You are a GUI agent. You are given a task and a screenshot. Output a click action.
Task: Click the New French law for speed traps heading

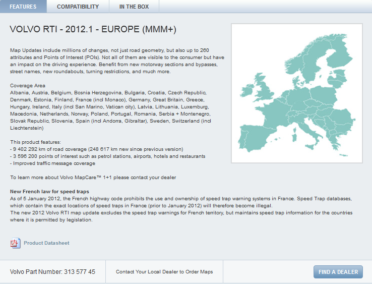49,192
